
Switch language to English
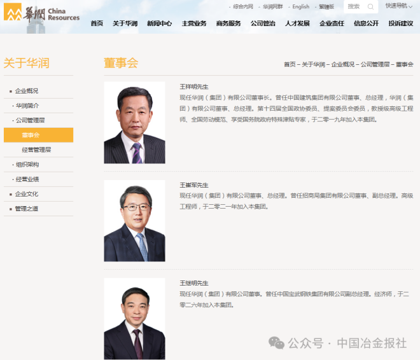click(300, 7)
